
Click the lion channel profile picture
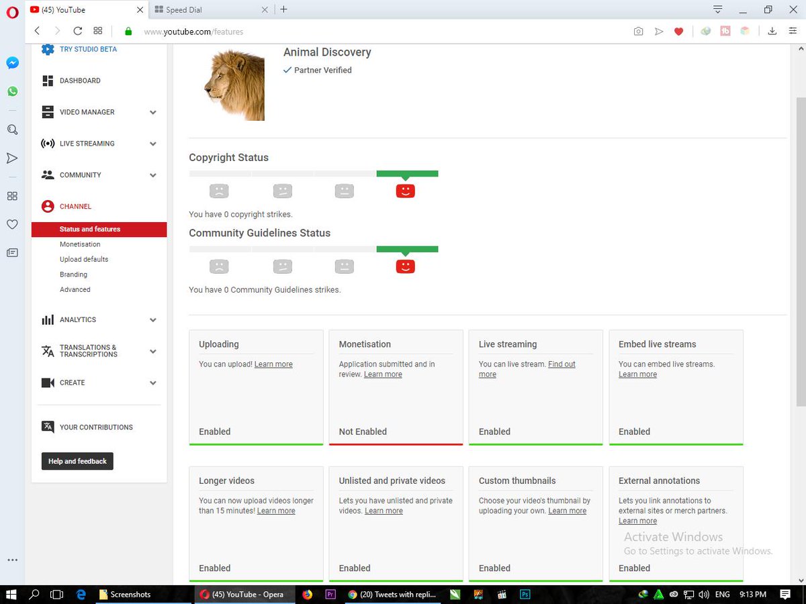(234, 86)
